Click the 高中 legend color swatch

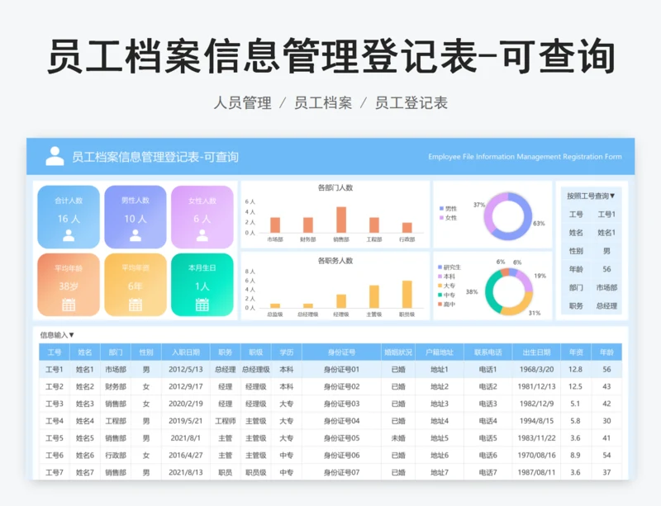(440, 305)
